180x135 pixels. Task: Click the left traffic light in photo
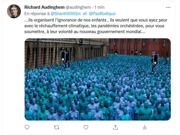[x=63, y=56]
